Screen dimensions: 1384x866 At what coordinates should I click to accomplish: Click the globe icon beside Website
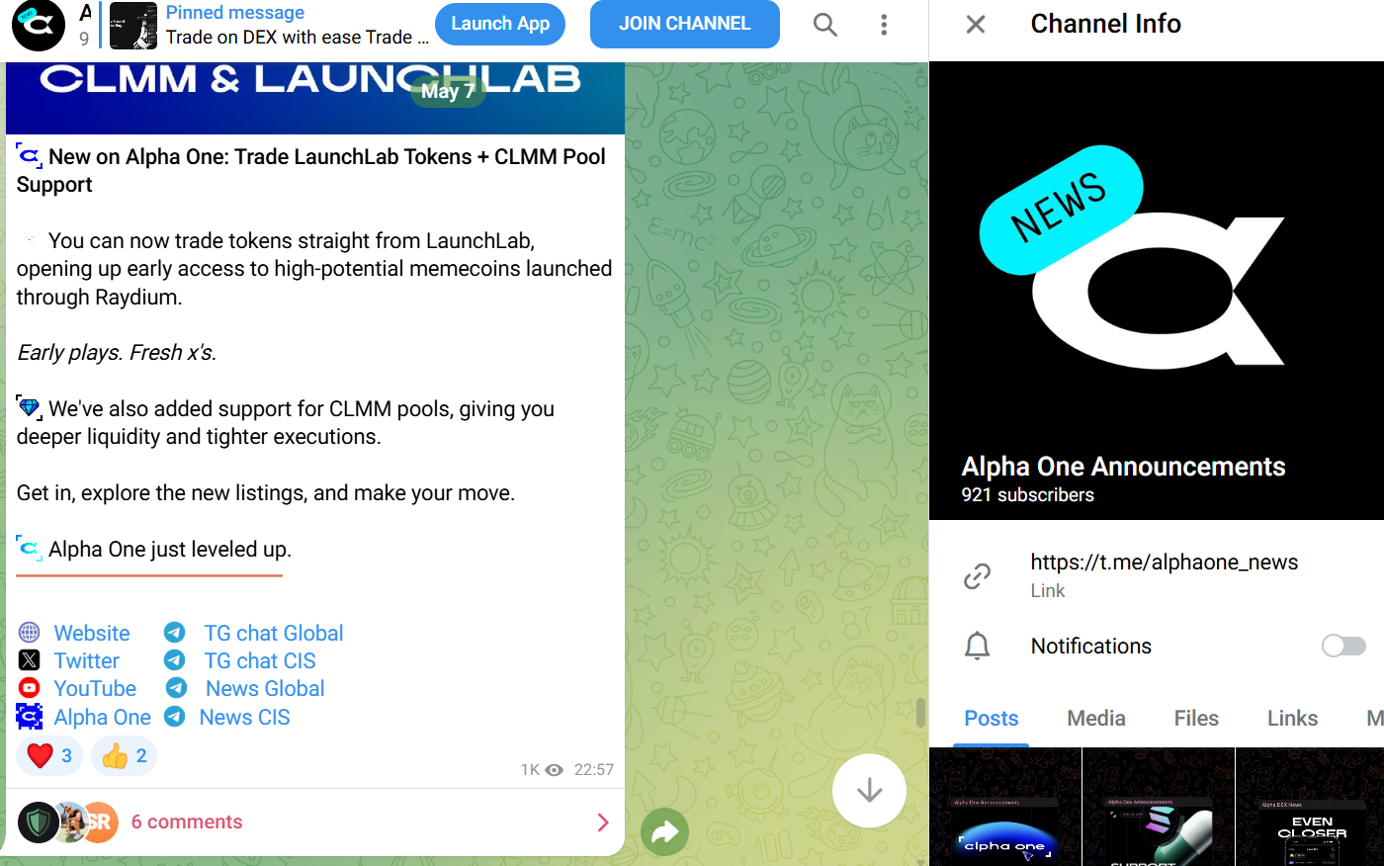30,633
